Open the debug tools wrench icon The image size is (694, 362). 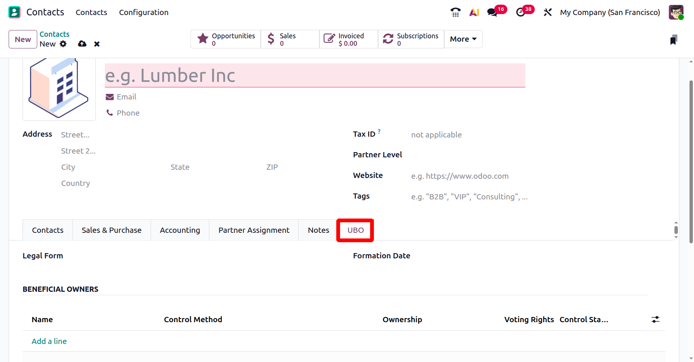pos(547,12)
